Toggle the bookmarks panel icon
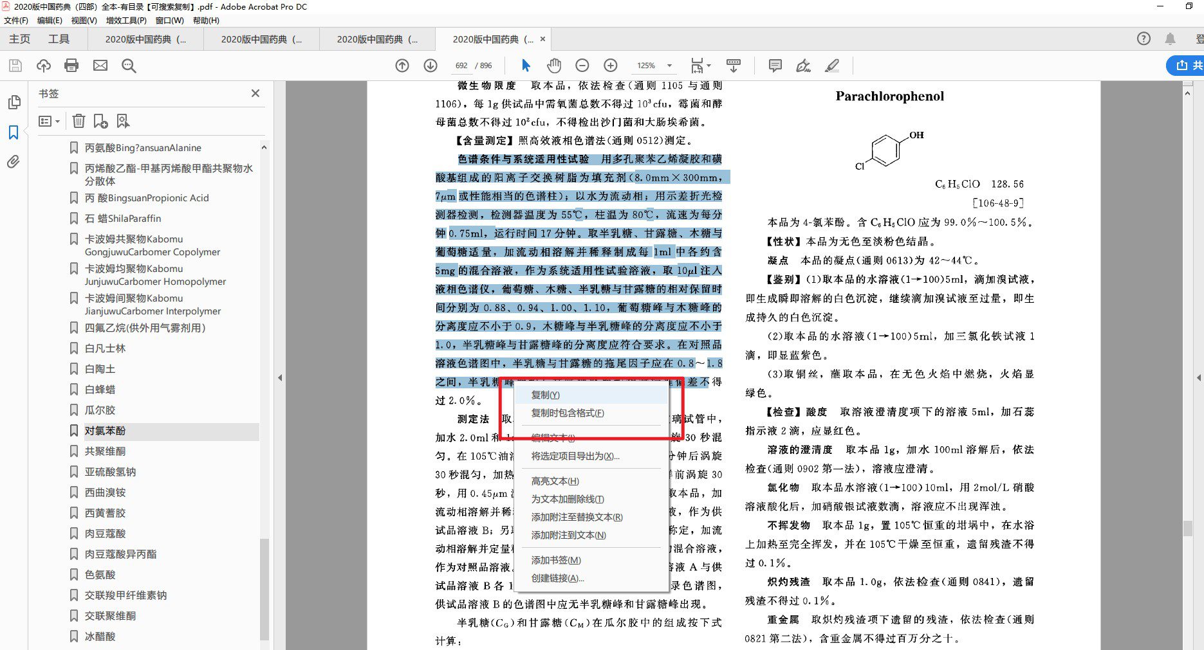This screenshot has height=650, width=1204. point(14,132)
